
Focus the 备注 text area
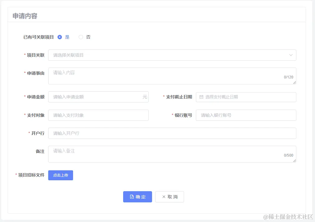(x=172, y=154)
